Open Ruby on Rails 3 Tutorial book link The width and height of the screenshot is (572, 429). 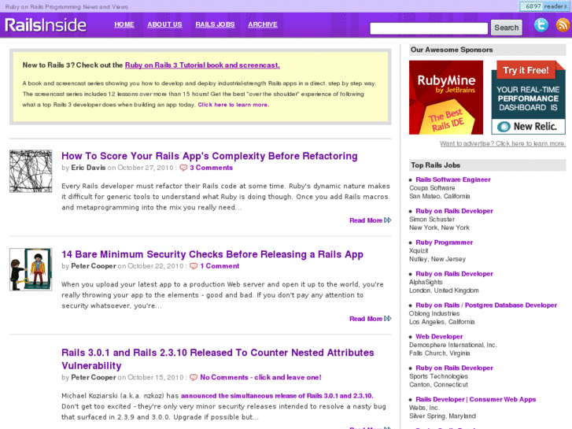tap(202, 65)
